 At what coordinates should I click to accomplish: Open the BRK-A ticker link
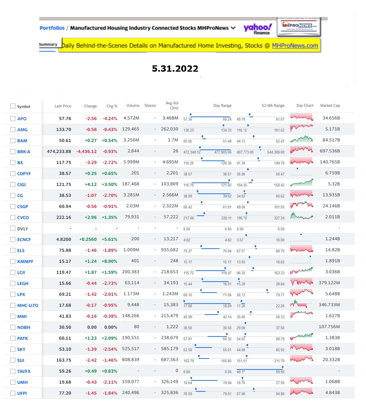pyautogui.click(x=24, y=152)
